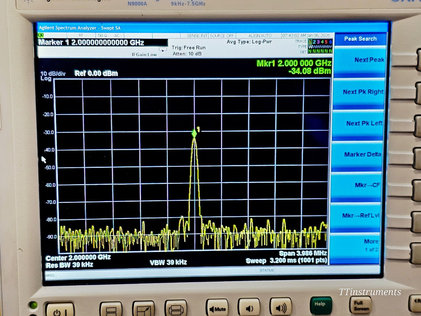Select trace 2 in the TRACE row
Screen dimensions: 421x316
pyautogui.click(x=314, y=42)
